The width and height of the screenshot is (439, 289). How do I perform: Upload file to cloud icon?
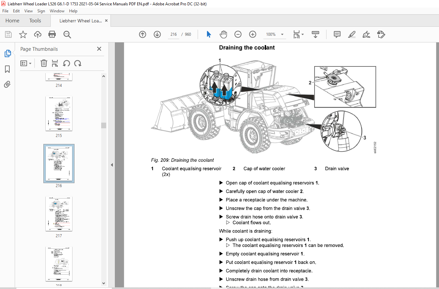[x=38, y=34]
